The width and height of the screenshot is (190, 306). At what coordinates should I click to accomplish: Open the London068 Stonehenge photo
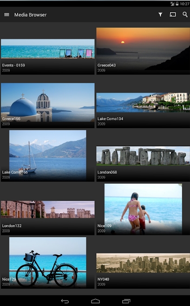tap(143, 164)
